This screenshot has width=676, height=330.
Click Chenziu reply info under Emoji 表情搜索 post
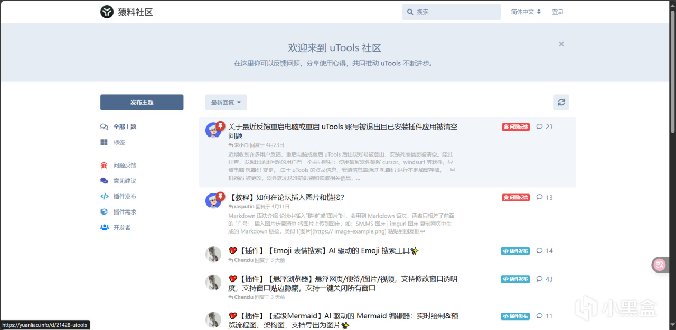click(x=256, y=260)
